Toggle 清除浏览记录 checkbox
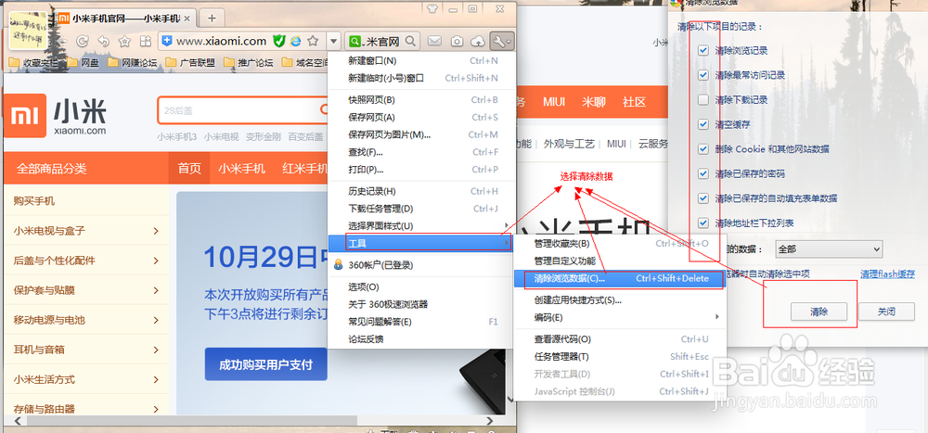 [703, 51]
